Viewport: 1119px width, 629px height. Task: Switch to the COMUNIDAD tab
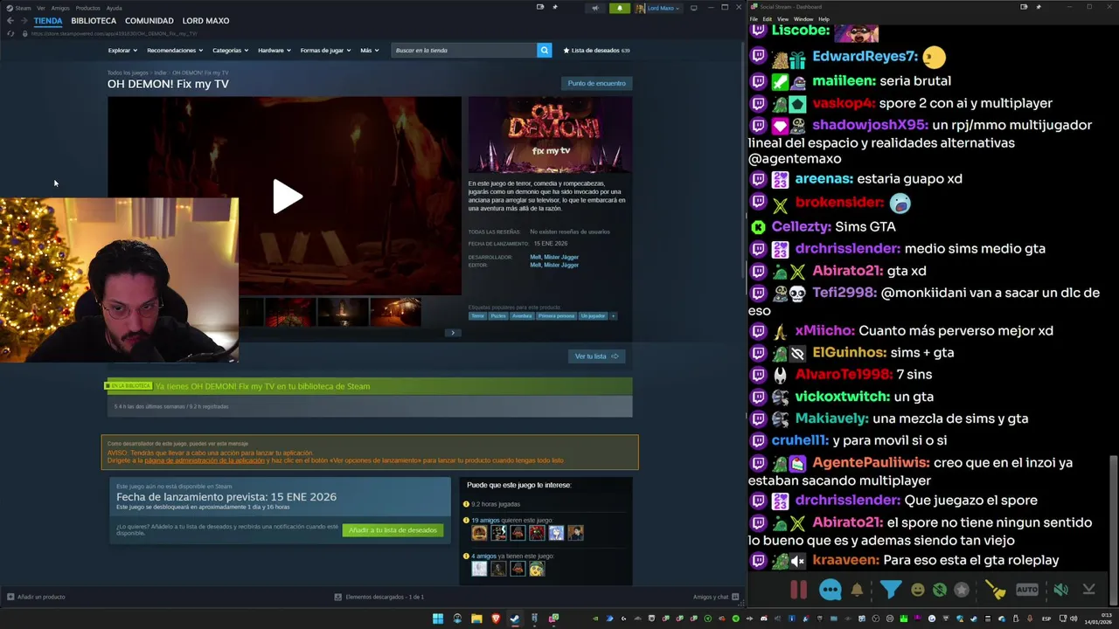[149, 21]
